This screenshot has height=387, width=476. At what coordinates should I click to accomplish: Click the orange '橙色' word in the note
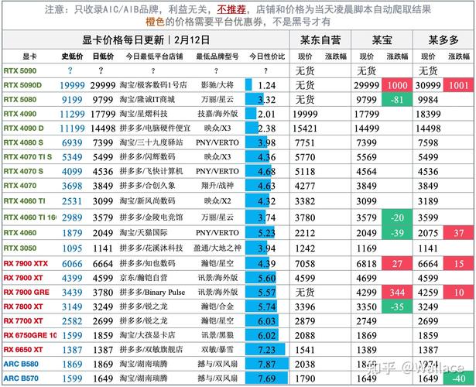click(155, 22)
